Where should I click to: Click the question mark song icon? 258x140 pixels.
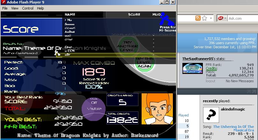pos(211,115)
